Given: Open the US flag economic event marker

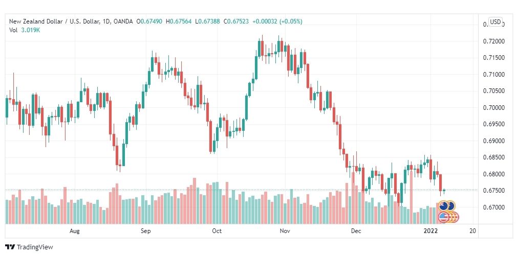Looking at the screenshot, I should pos(448,217).
